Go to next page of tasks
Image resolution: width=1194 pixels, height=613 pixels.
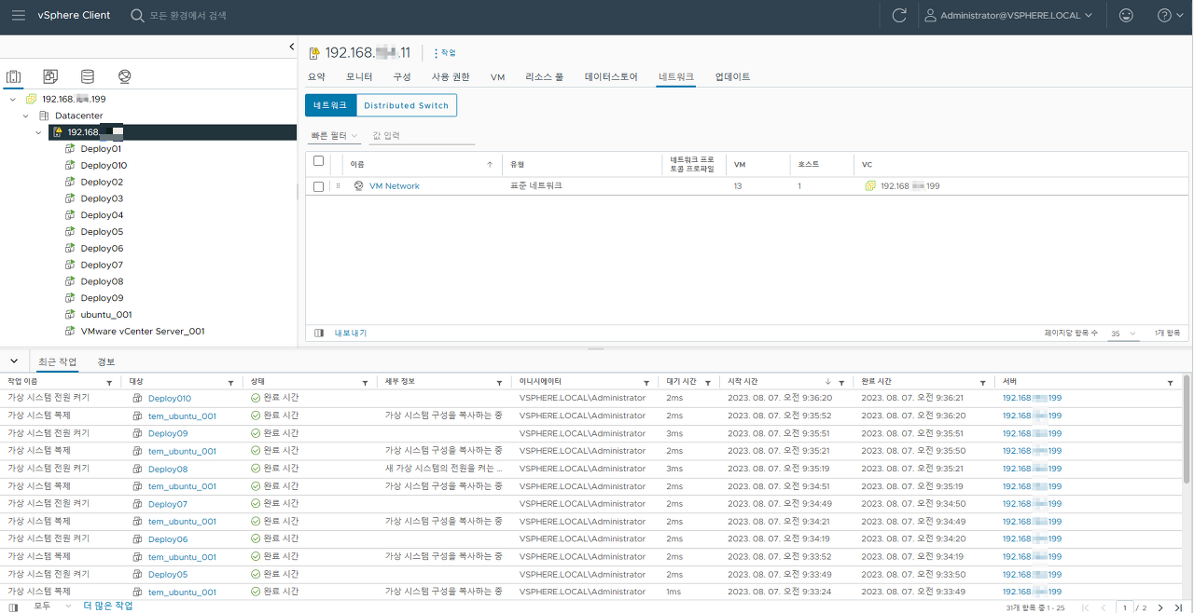[1160, 607]
